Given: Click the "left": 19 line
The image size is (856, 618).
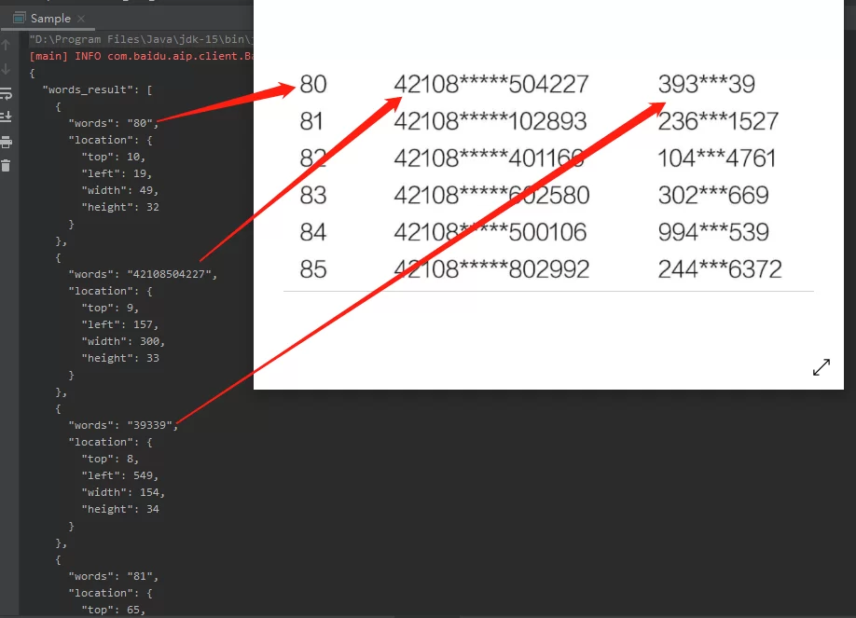Looking at the screenshot, I should tap(117, 173).
